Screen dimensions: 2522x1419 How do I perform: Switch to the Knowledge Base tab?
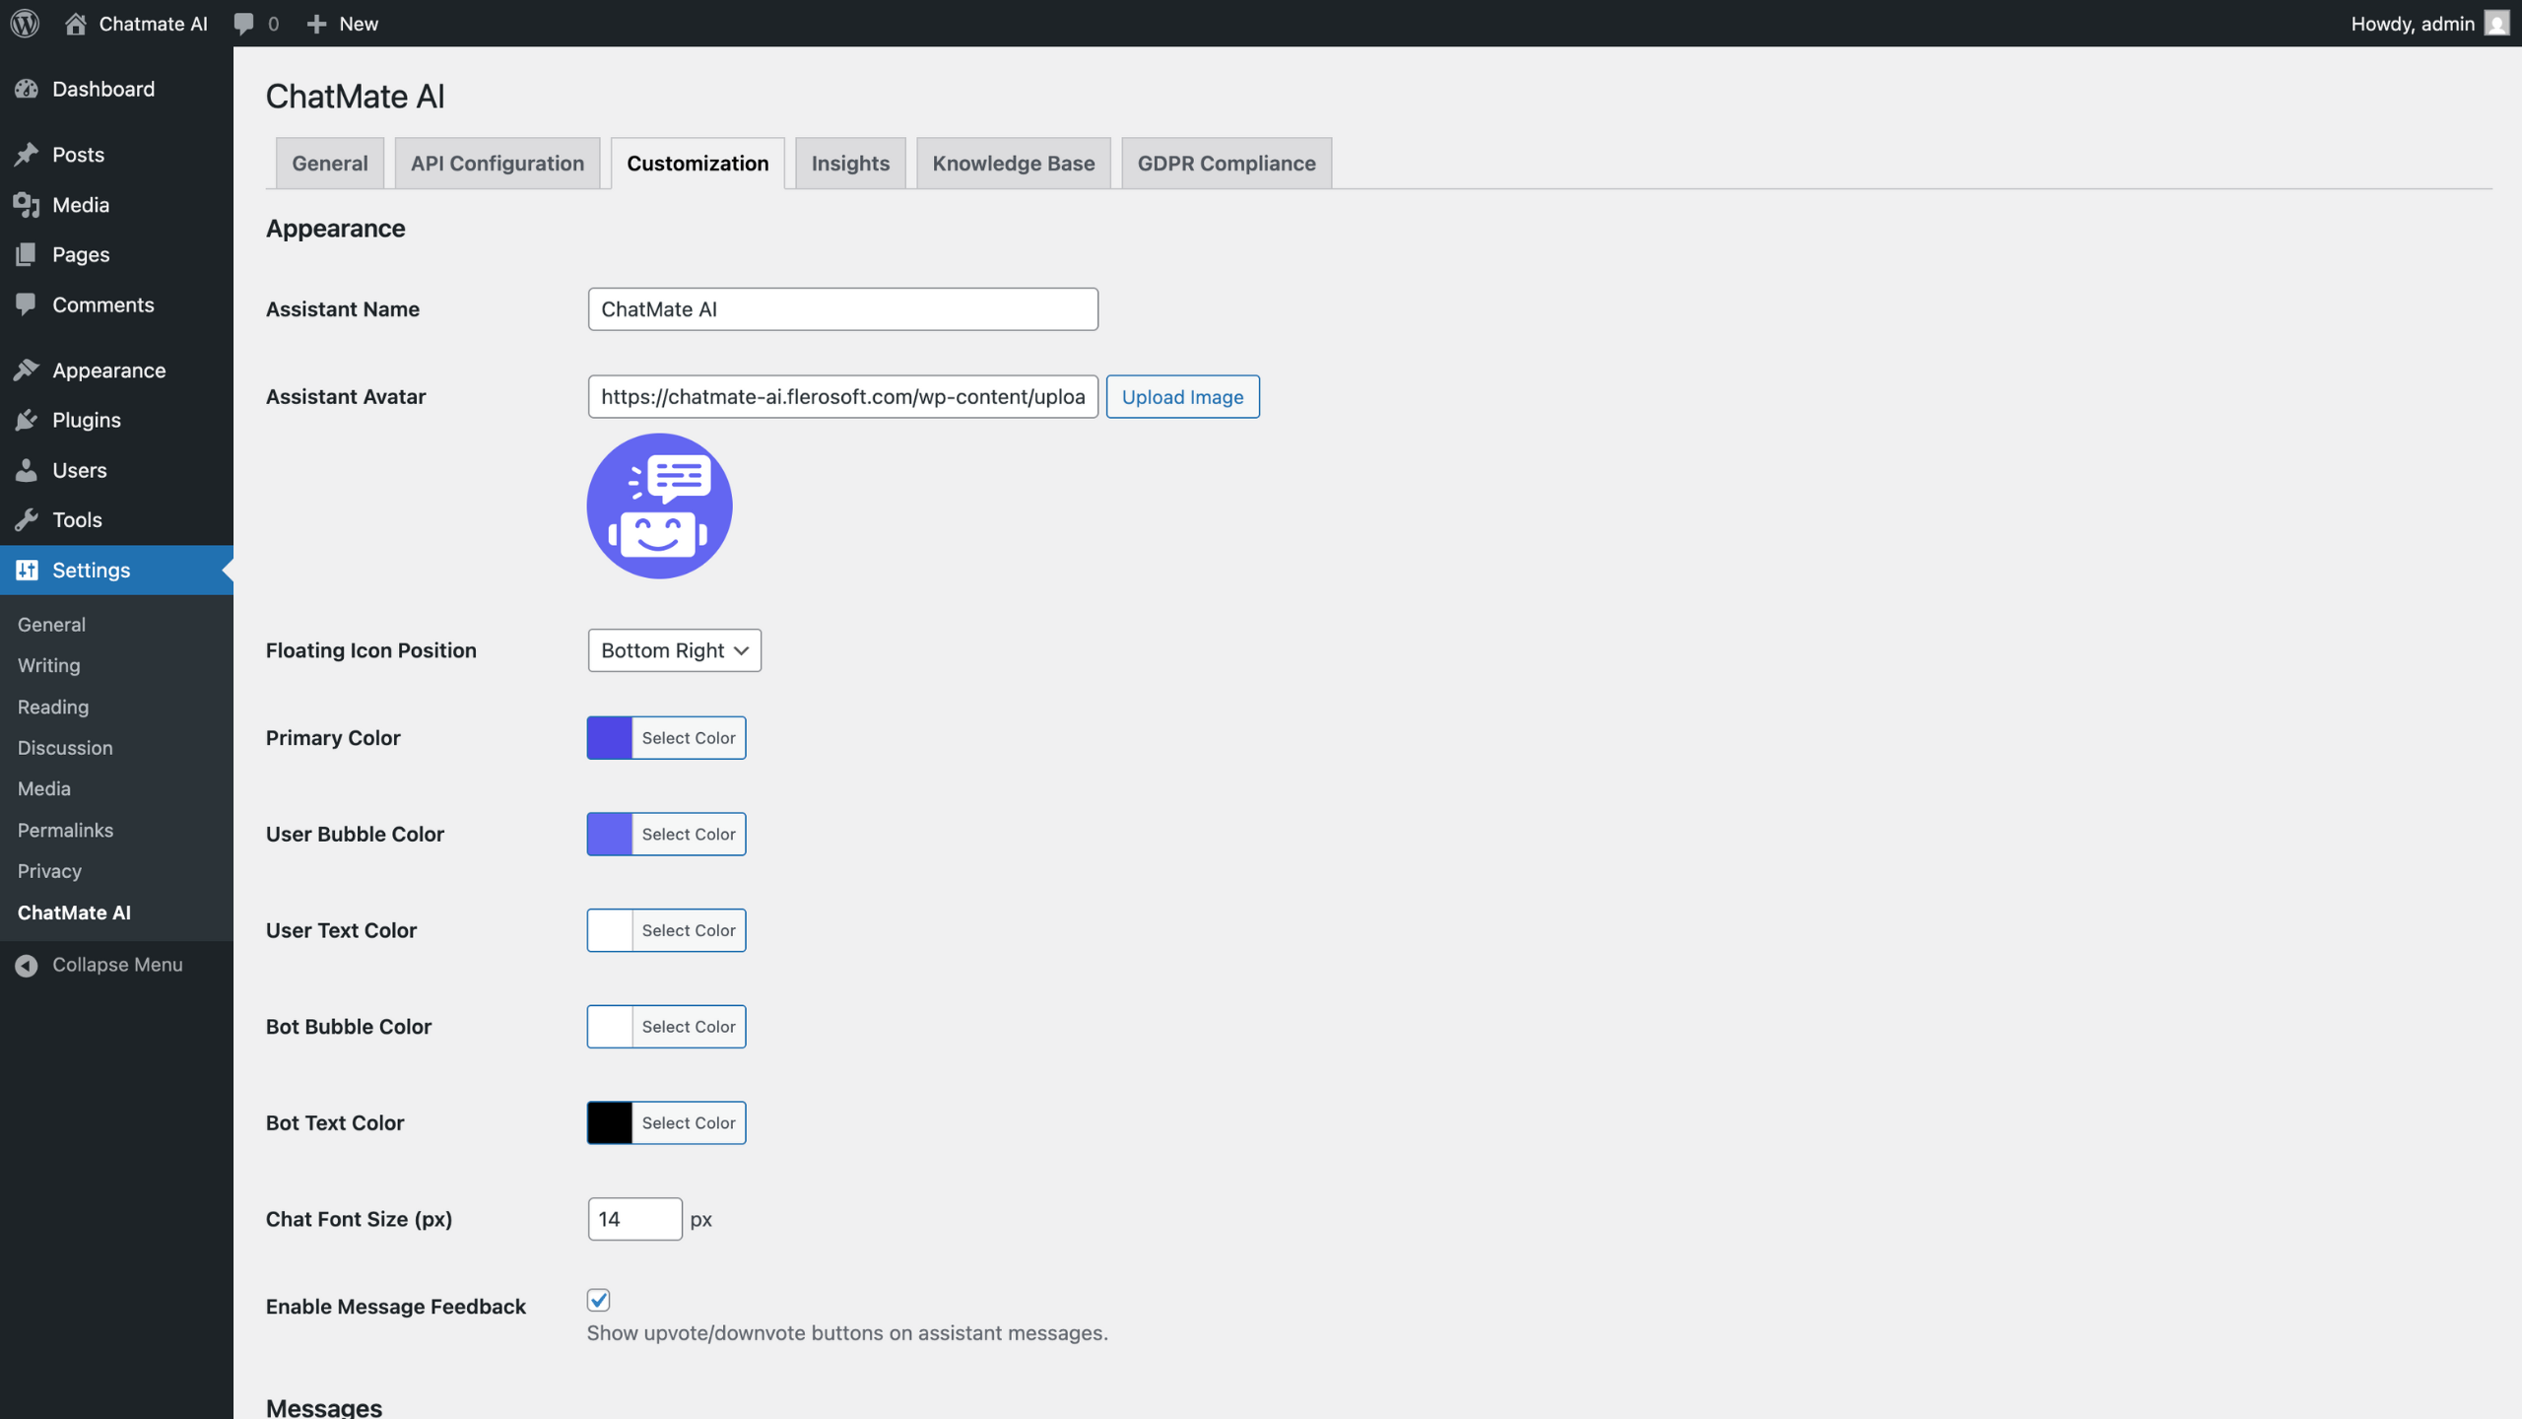click(x=1013, y=164)
